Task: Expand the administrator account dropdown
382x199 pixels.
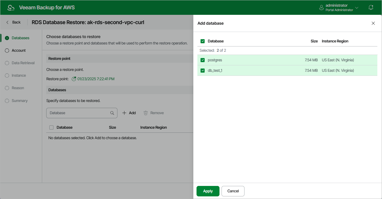Action: point(357,8)
